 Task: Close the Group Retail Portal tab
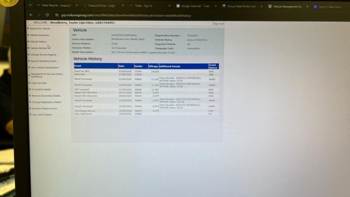(262, 6)
